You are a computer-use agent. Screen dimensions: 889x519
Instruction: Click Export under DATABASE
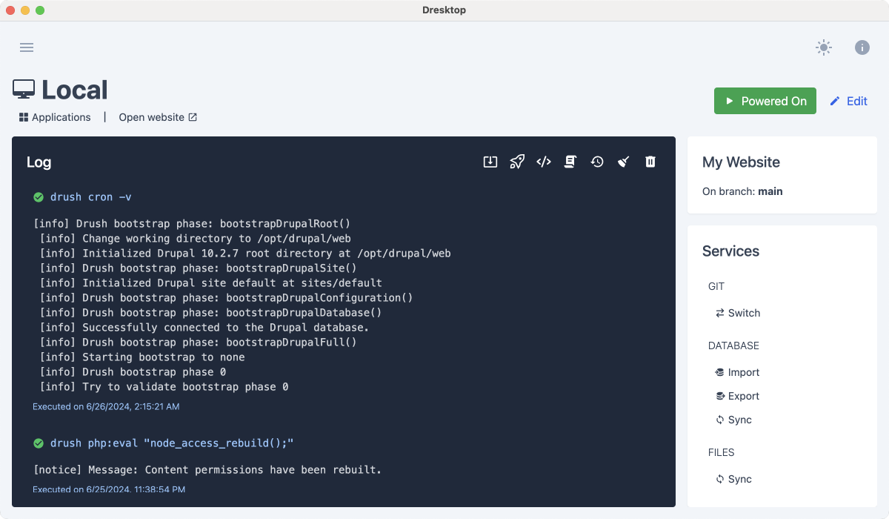click(x=738, y=396)
